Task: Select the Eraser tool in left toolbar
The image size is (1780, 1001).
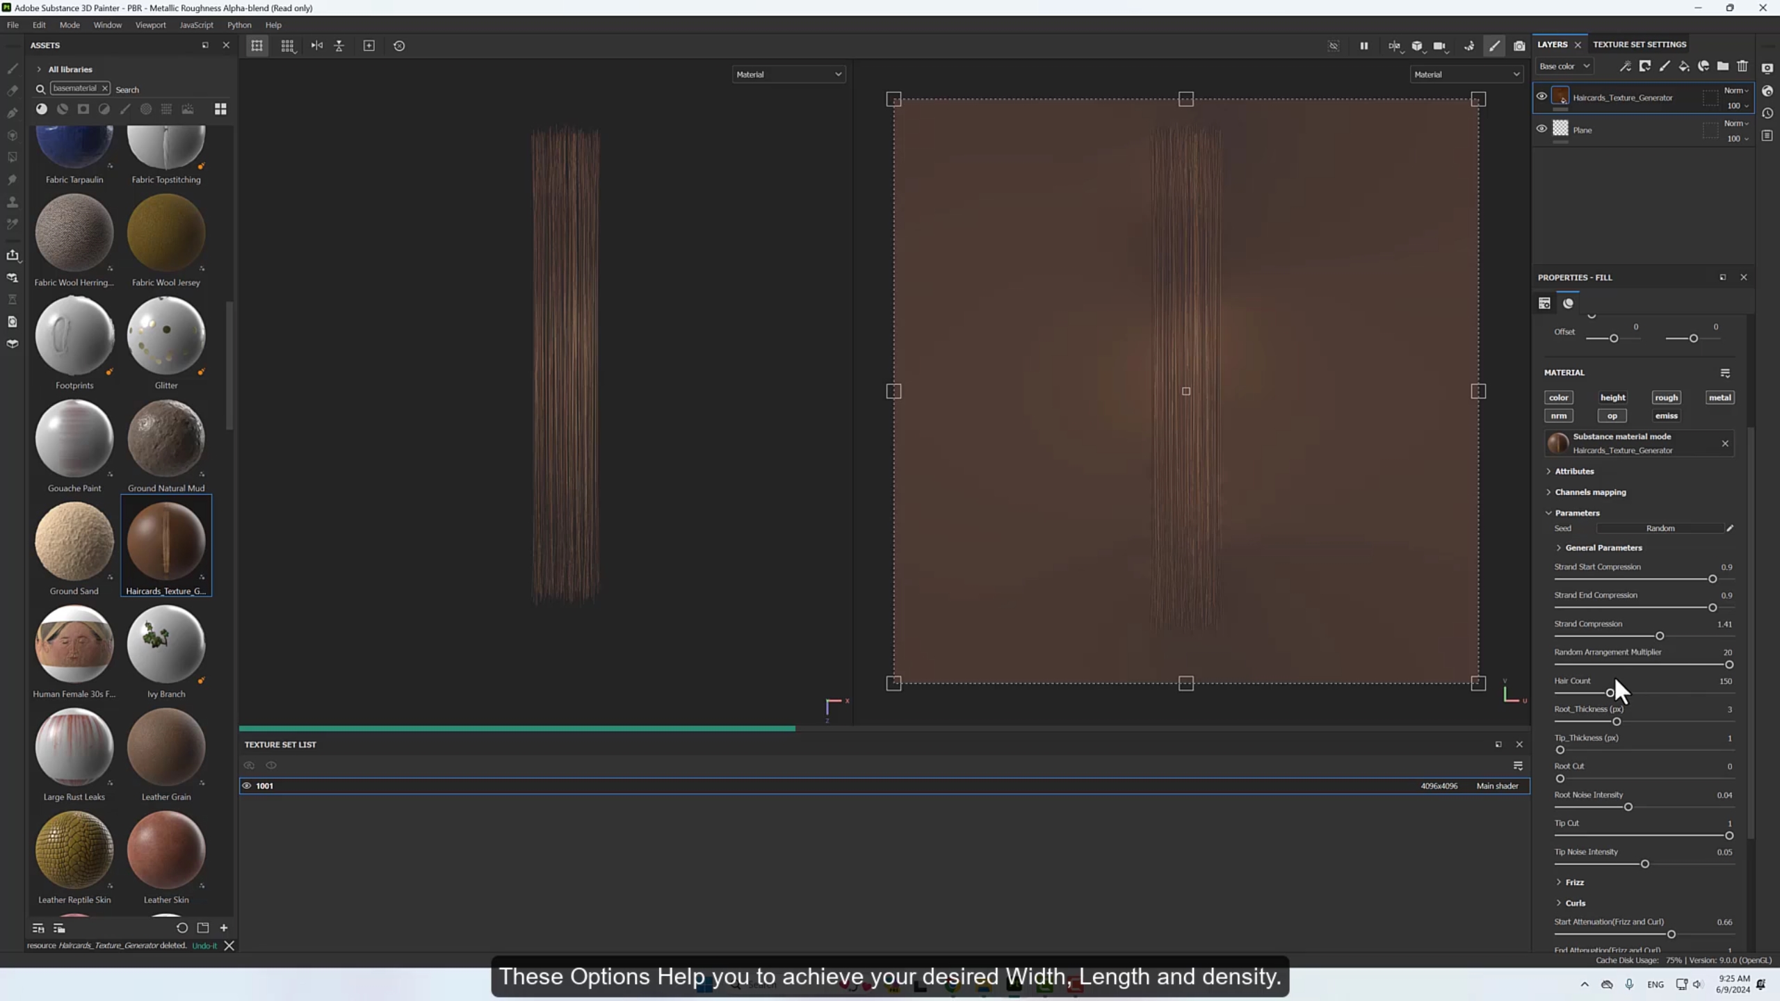Action: tap(13, 90)
